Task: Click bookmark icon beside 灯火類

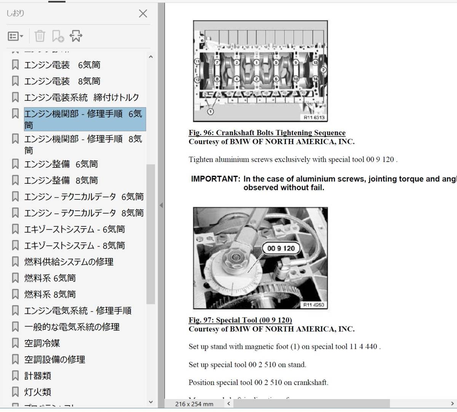Action: pos(15,392)
